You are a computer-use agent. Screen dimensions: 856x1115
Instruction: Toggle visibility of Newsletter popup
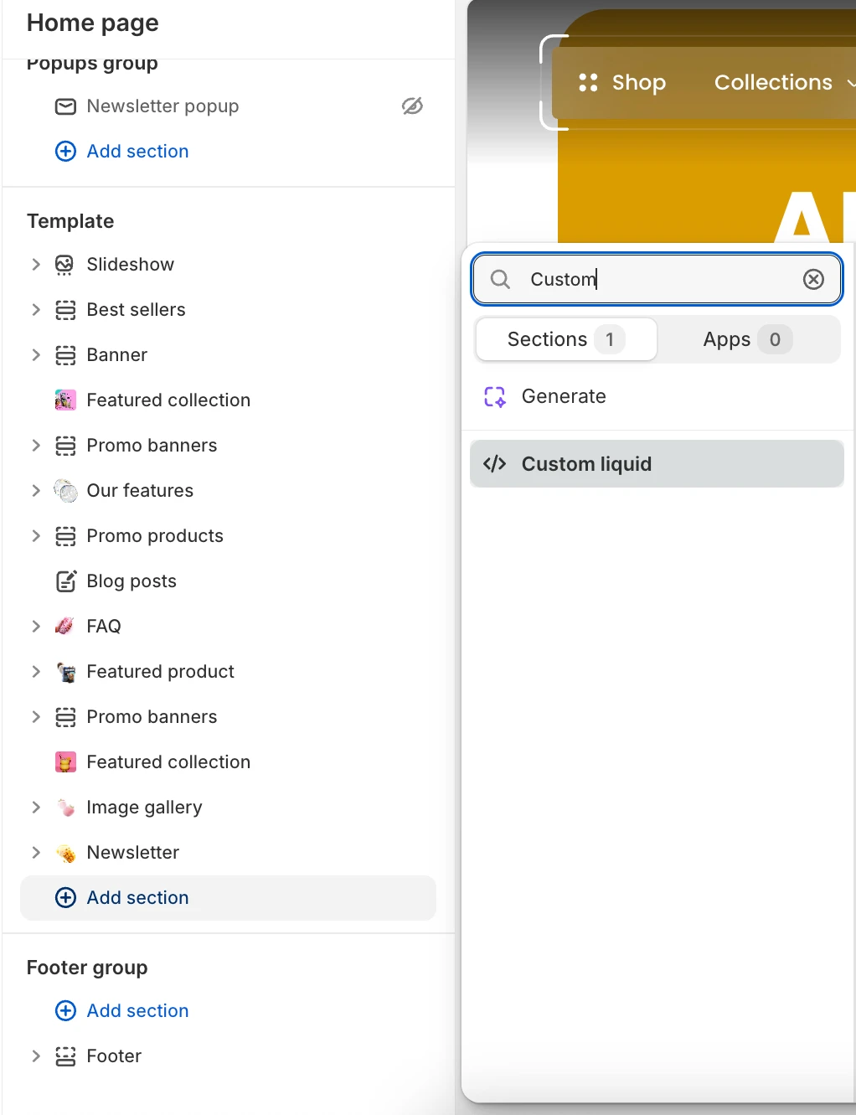click(412, 106)
